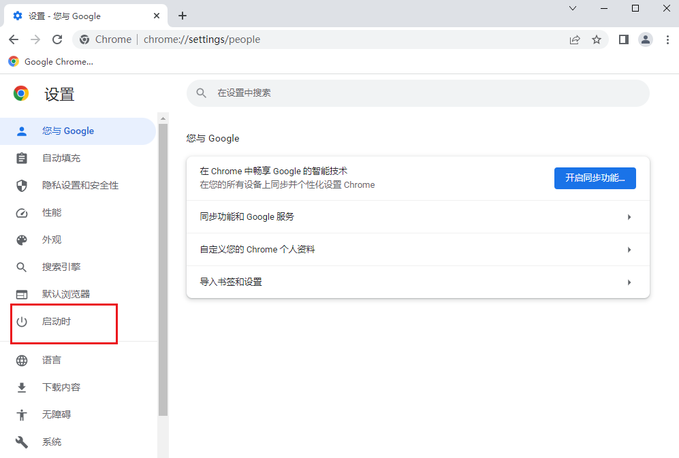Click the magnifier icon for 搜索引擎
The image size is (679, 458).
tap(22, 267)
